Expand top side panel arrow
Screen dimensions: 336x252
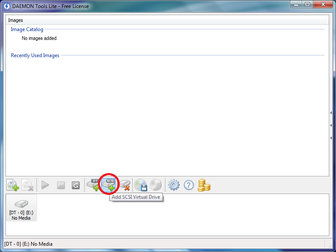[x=331, y=113]
